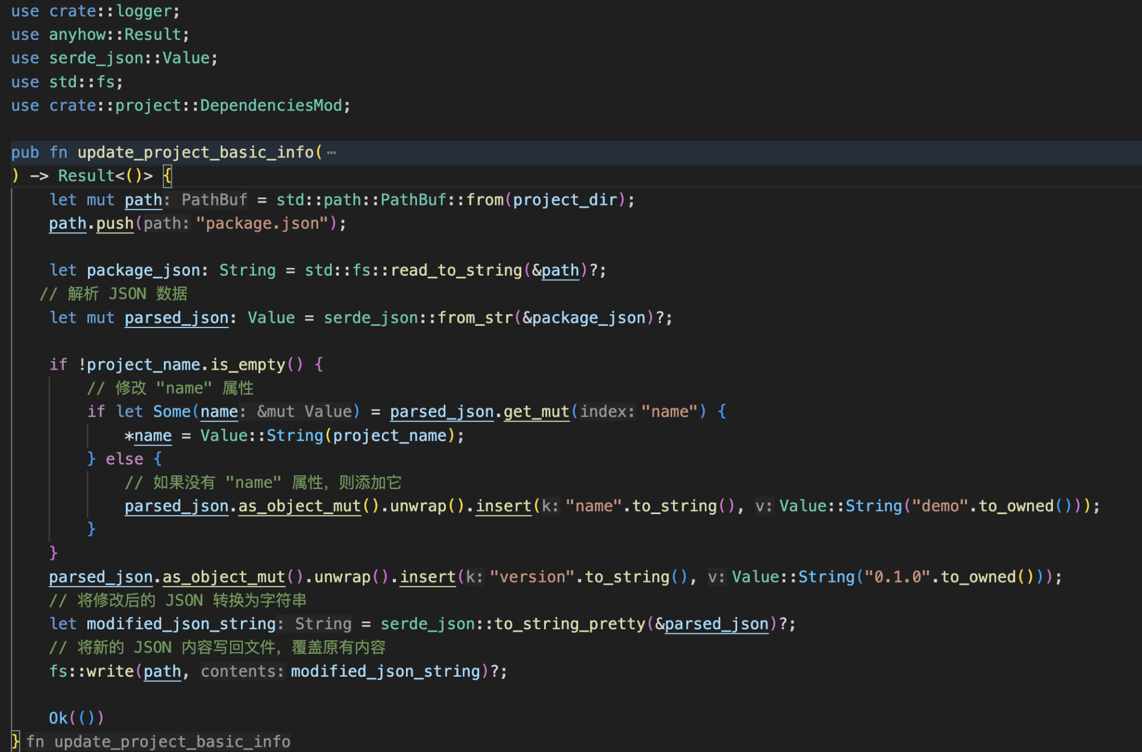Click the underlined path variable declaration
The width and height of the screenshot is (1142, 752).
pos(143,199)
